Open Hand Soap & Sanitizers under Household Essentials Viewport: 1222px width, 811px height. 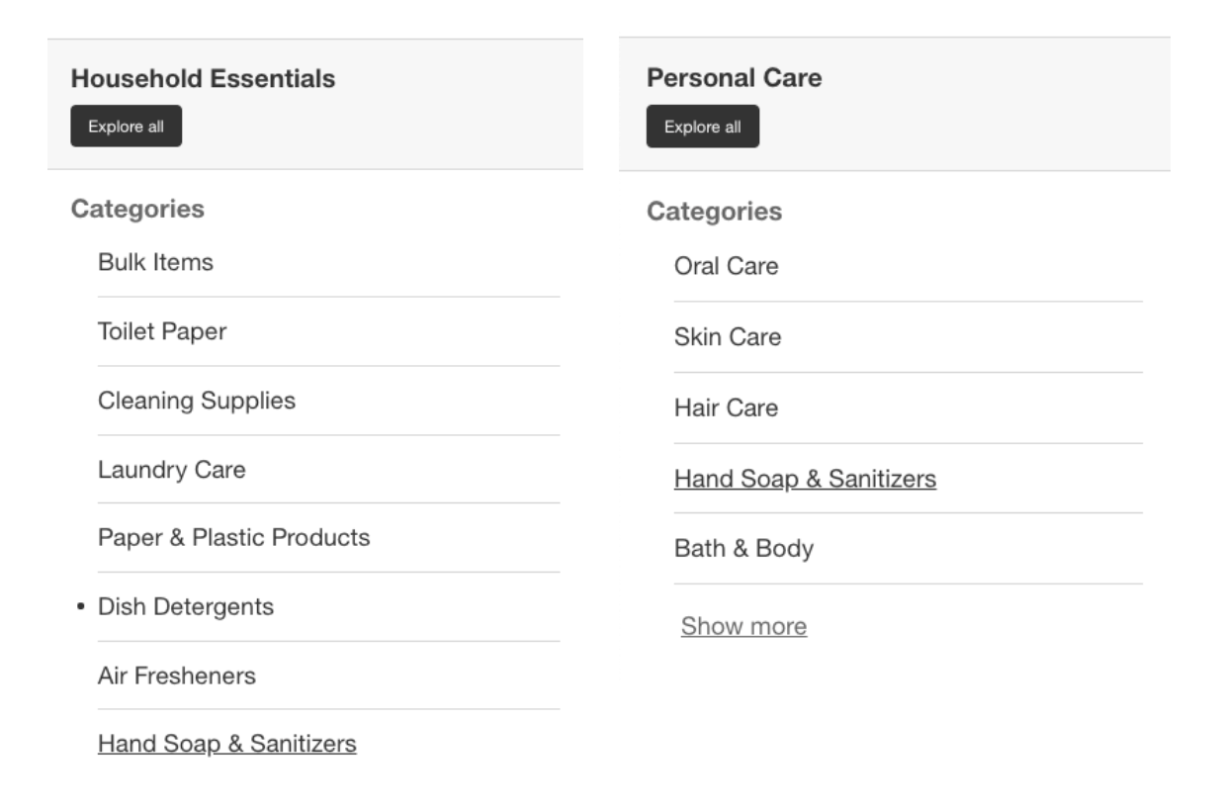(227, 744)
